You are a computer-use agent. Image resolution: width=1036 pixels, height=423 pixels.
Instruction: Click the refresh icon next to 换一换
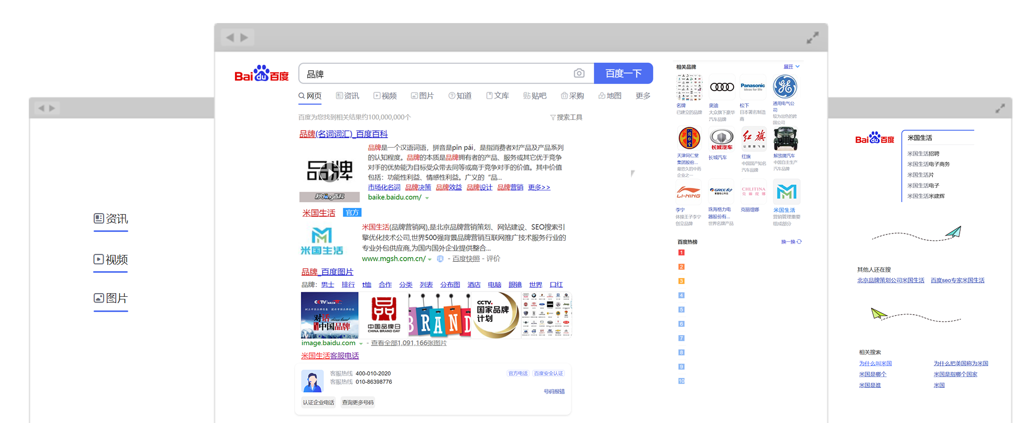click(799, 242)
